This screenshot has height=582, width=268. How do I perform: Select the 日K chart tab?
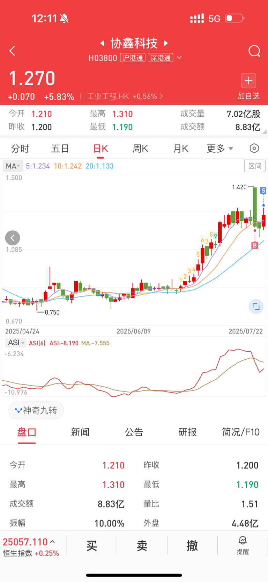(x=100, y=149)
